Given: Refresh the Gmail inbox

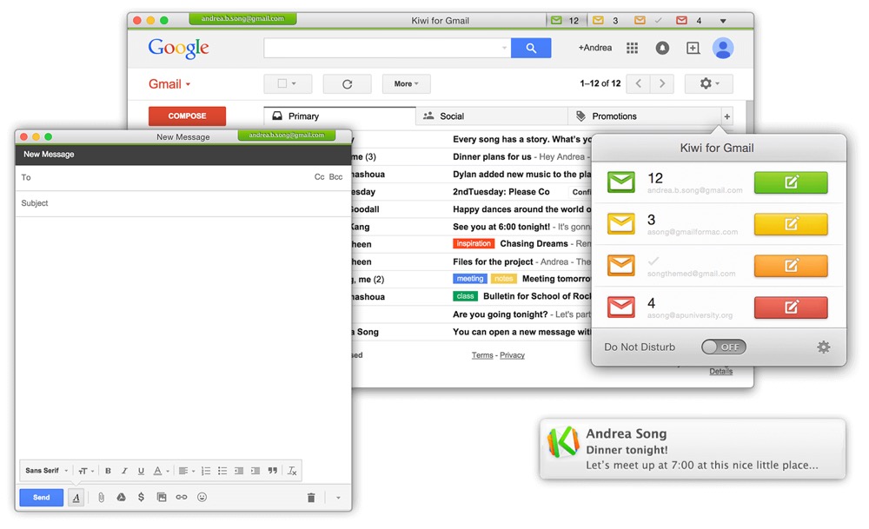Looking at the screenshot, I should coord(347,83).
